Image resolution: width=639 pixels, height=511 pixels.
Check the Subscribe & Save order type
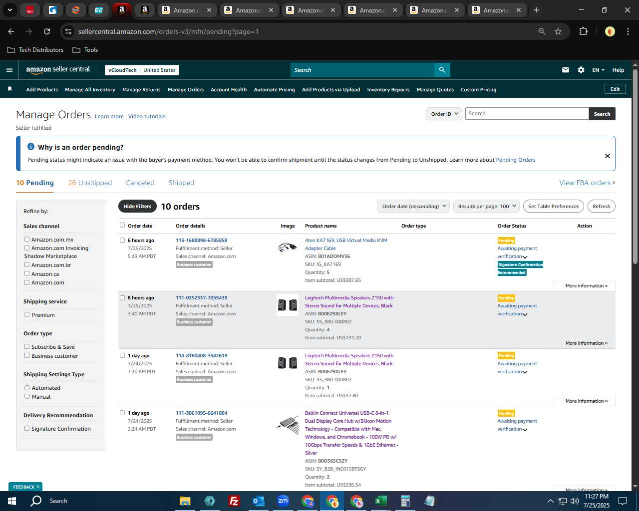point(27,346)
